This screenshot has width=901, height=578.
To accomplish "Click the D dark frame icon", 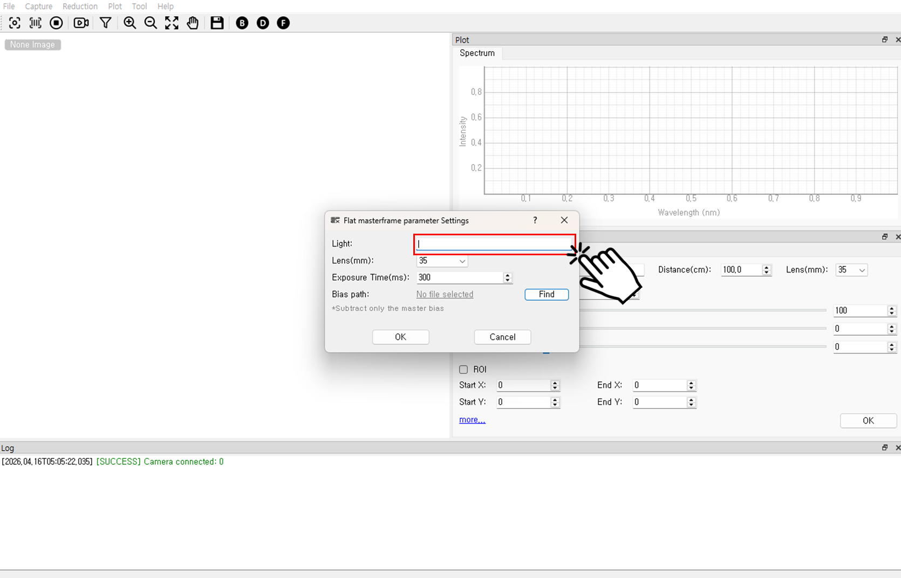I will (x=263, y=23).
